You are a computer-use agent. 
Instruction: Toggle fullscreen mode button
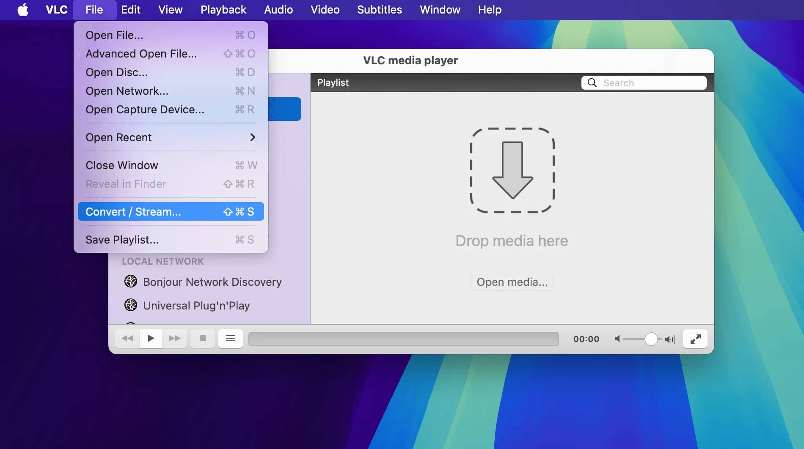point(695,339)
